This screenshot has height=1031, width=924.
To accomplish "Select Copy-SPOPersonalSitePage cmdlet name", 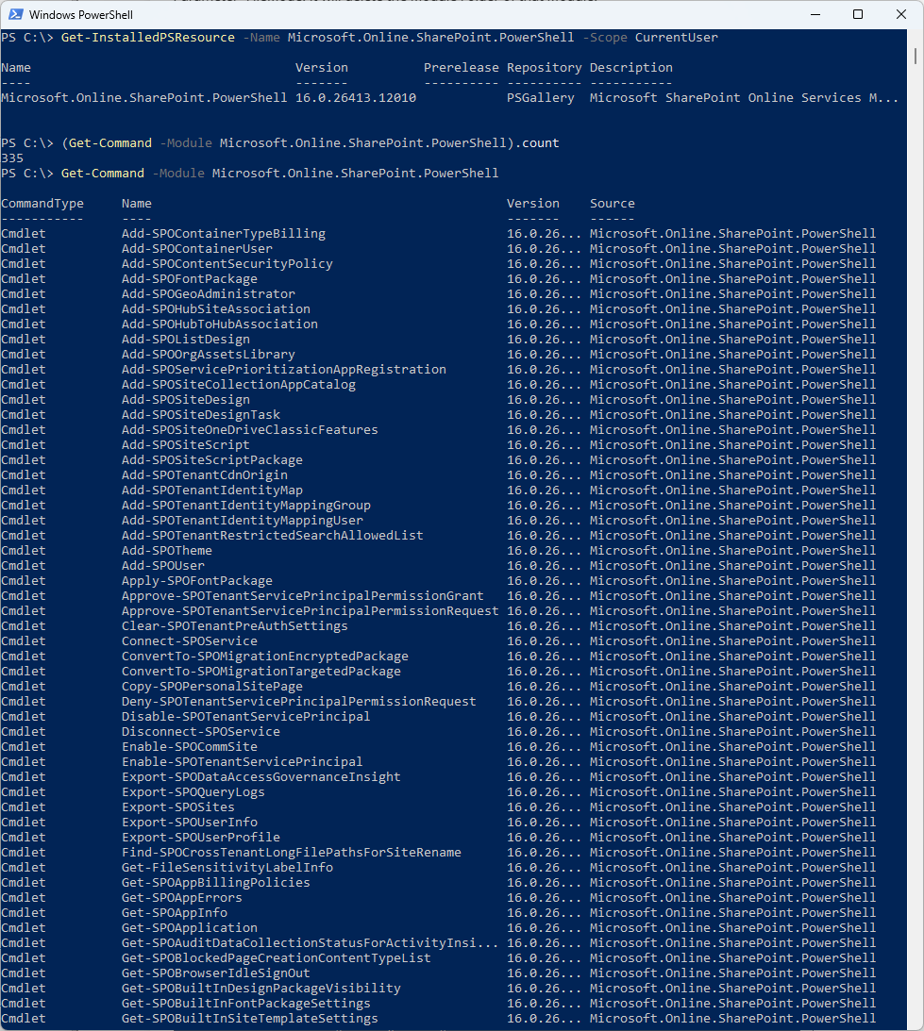I will point(212,687).
